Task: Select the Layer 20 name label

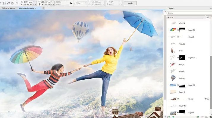Action: click(x=192, y=58)
